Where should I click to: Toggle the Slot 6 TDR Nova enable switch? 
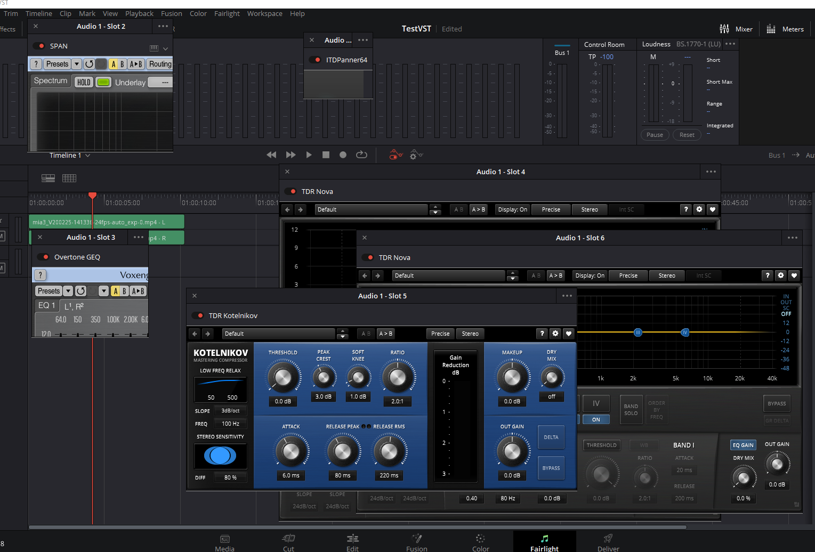(x=368, y=257)
